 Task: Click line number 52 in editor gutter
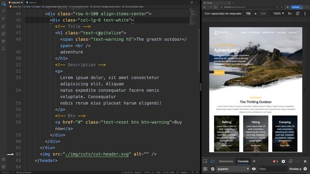(18, 71)
